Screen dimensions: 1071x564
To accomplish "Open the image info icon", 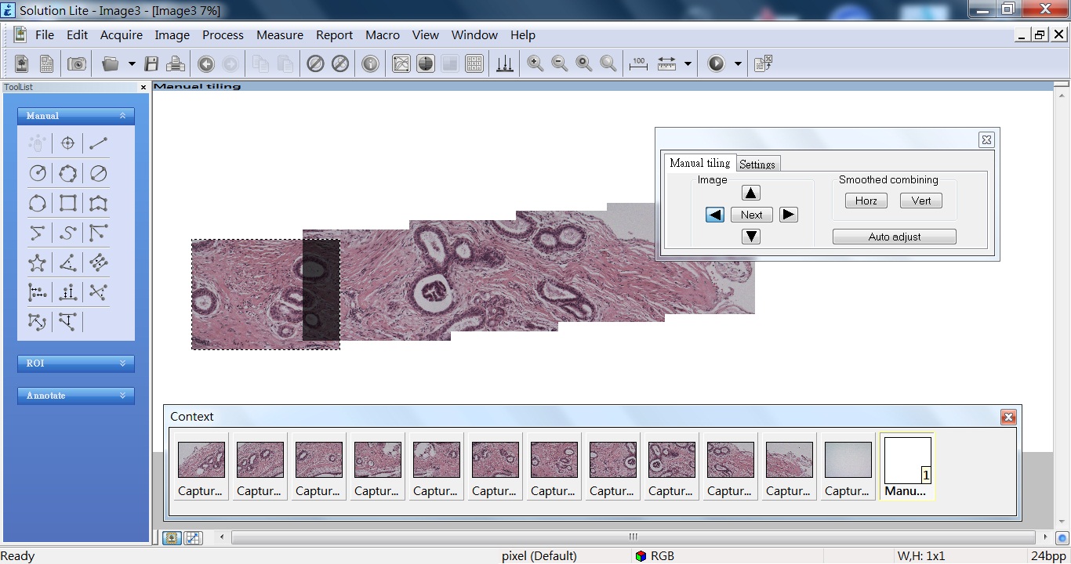I will click(370, 64).
